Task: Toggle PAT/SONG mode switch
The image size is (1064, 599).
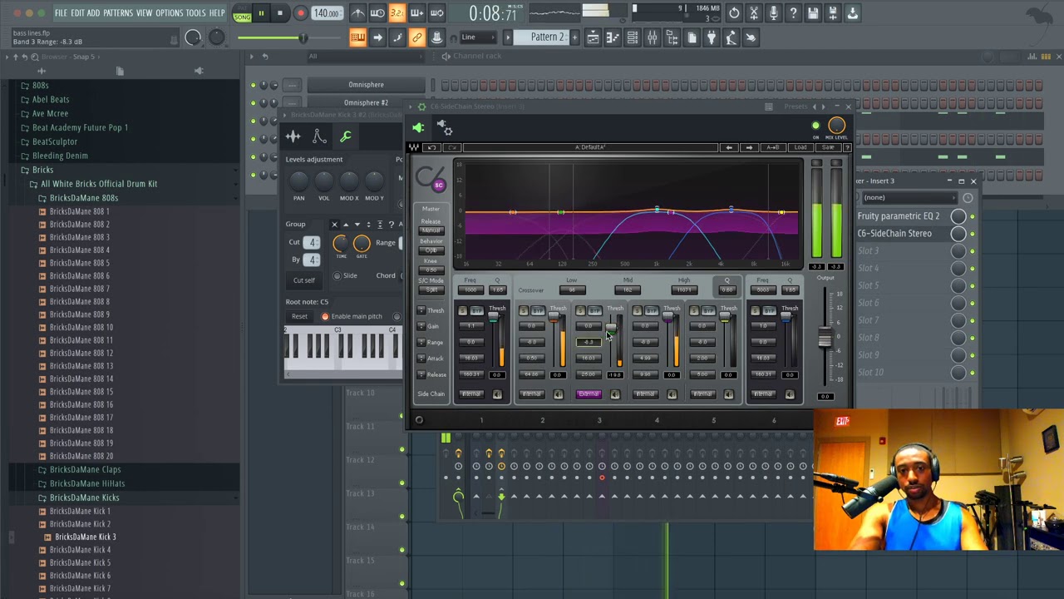Action: 242,14
